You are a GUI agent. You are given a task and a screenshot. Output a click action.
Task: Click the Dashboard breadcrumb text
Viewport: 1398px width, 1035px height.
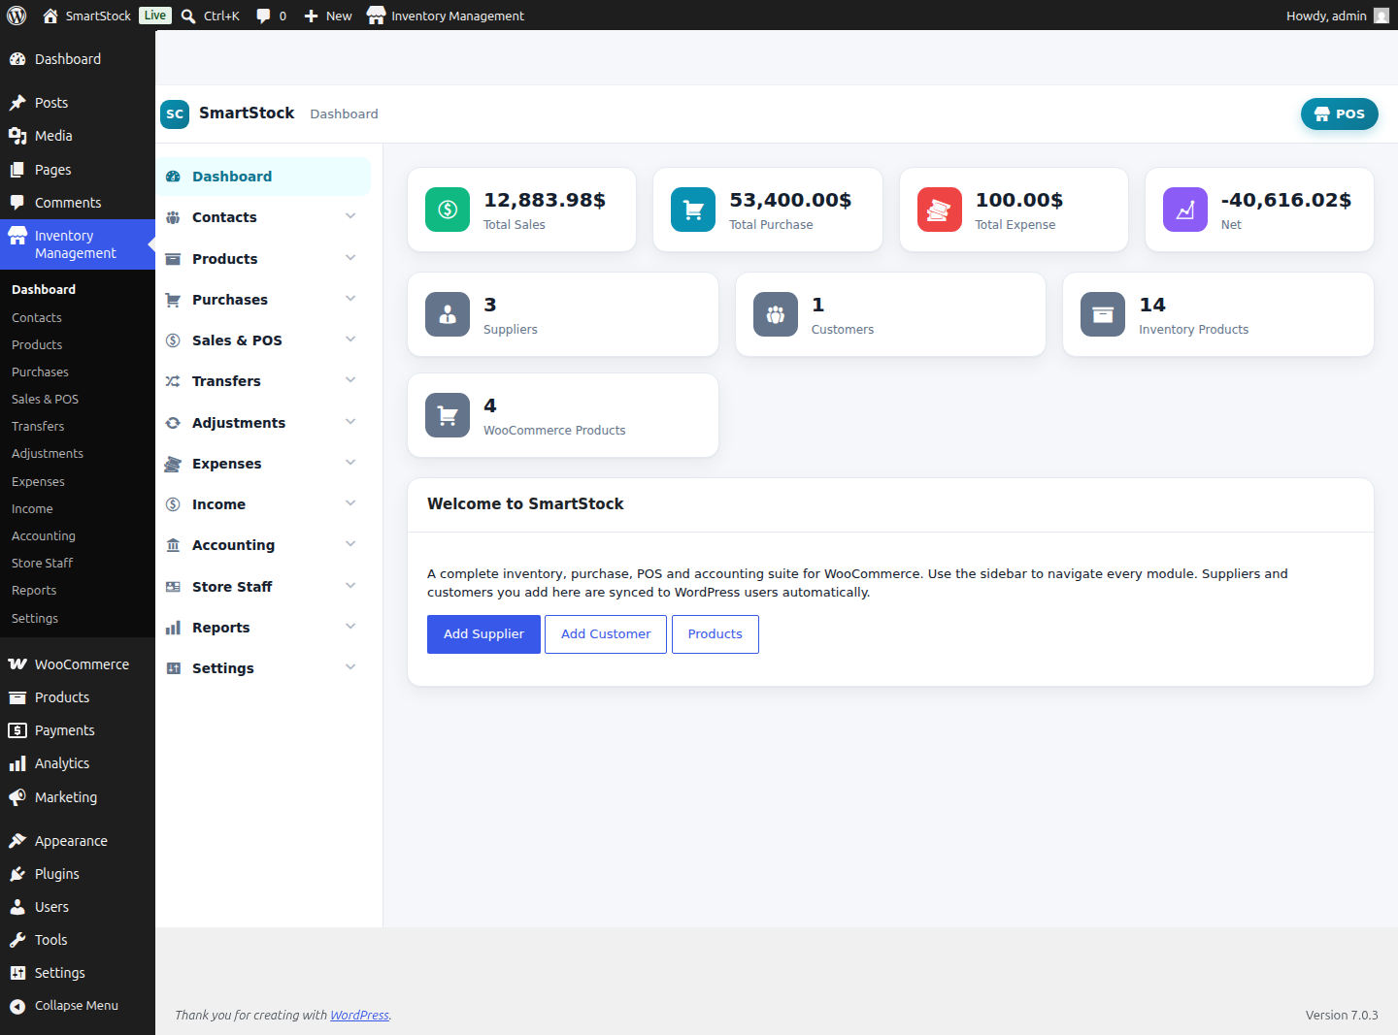344,114
